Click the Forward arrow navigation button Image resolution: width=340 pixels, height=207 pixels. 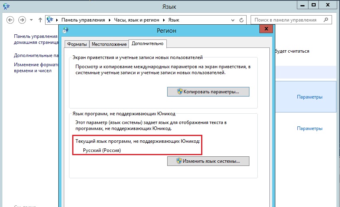tap(22, 20)
